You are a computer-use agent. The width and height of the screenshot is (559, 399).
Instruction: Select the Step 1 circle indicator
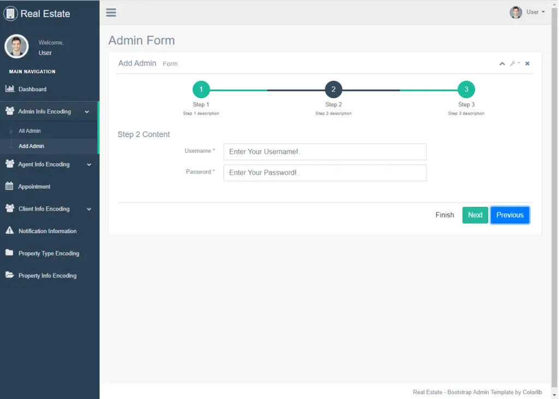tap(201, 89)
